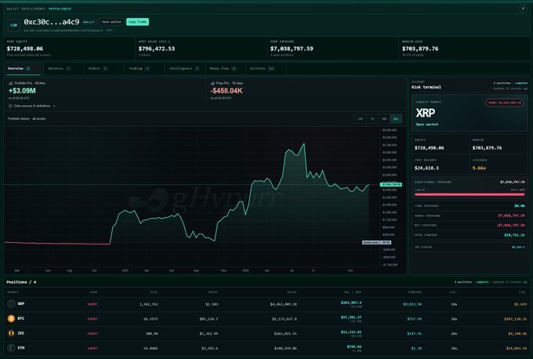Click the Positions / 4 heading

[21, 282]
